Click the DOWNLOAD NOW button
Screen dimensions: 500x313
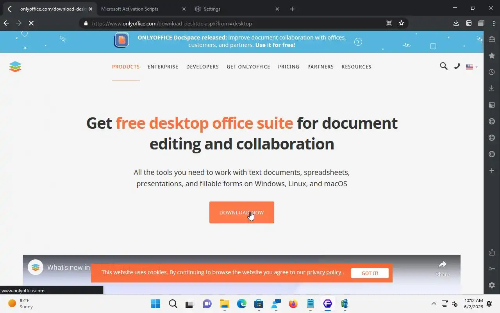tap(242, 212)
